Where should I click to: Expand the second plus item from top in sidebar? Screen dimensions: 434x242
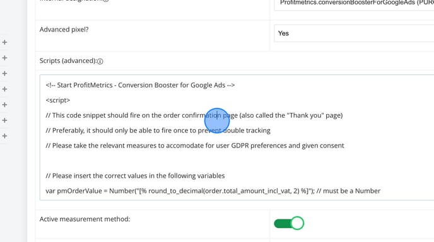pyautogui.click(x=4, y=58)
